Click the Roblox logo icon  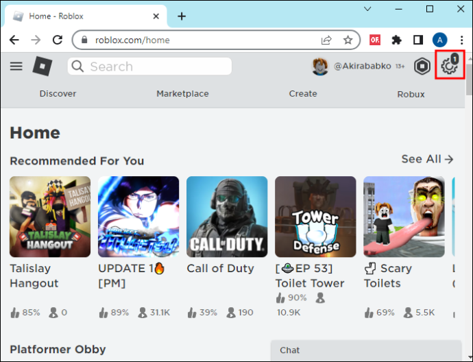(43, 66)
